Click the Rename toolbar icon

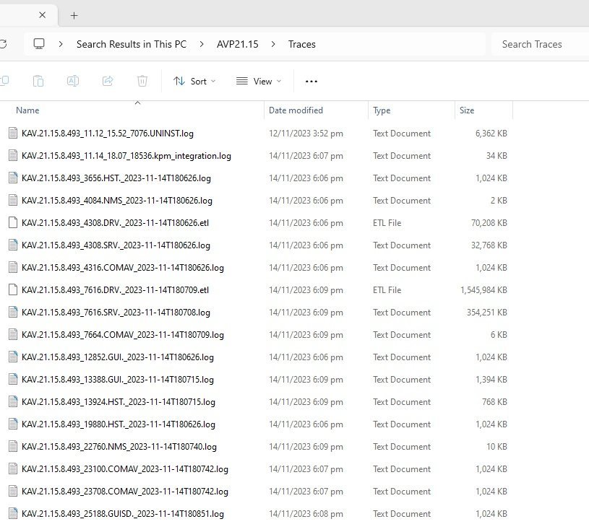pos(73,82)
